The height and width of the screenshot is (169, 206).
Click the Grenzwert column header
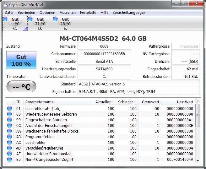pyautogui.click(x=150, y=102)
